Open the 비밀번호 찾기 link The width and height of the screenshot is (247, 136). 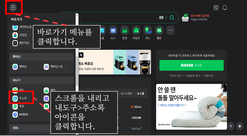tap(193, 76)
